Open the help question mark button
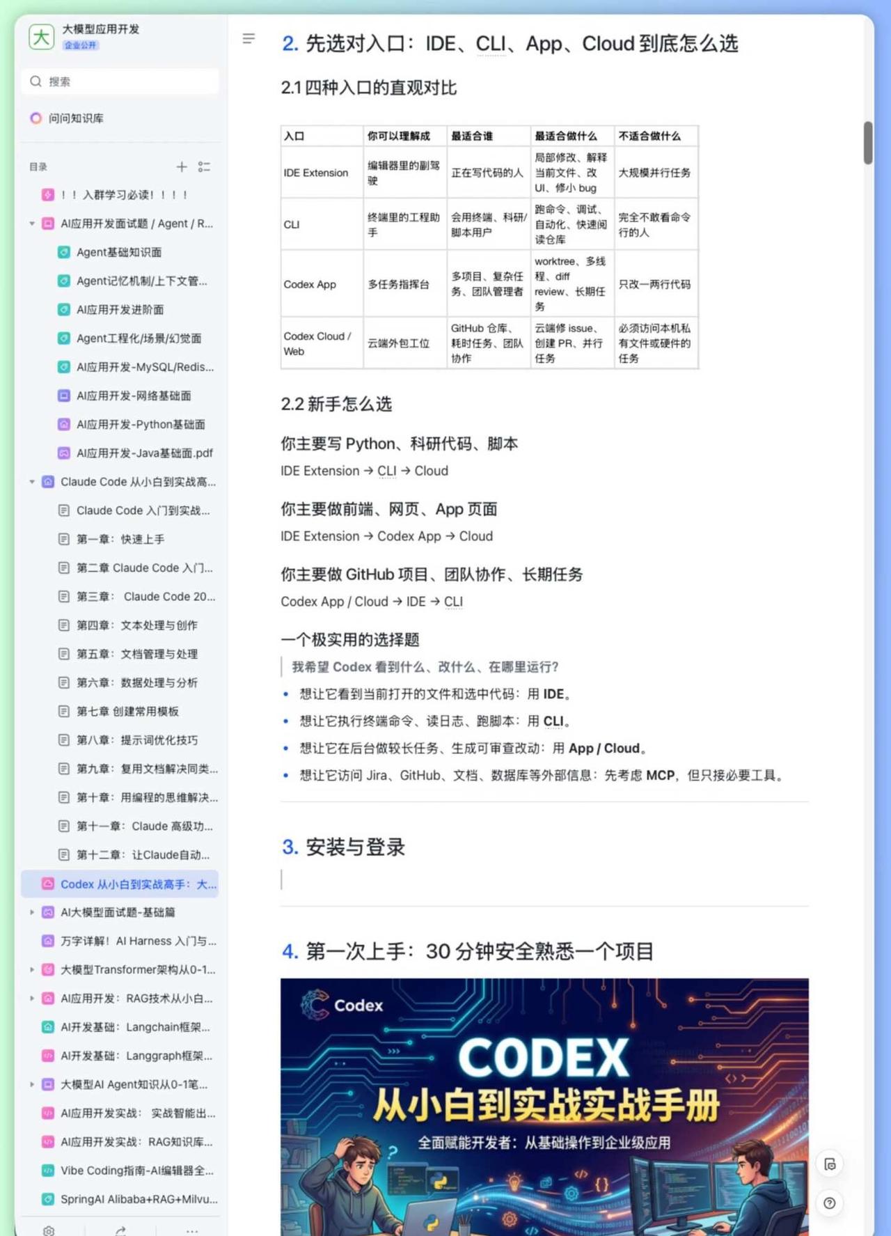This screenshot has width=891, height=1236. click(829, 1203)
